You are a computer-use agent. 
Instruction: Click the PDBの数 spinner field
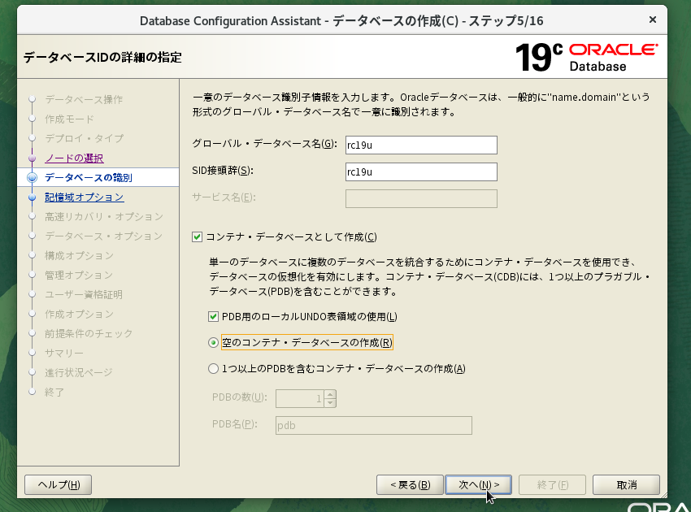[300, 398]
